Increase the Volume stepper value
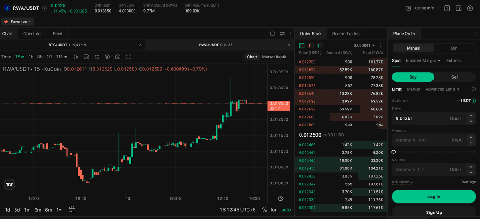The image size is (480, 219). coord(471,167)
